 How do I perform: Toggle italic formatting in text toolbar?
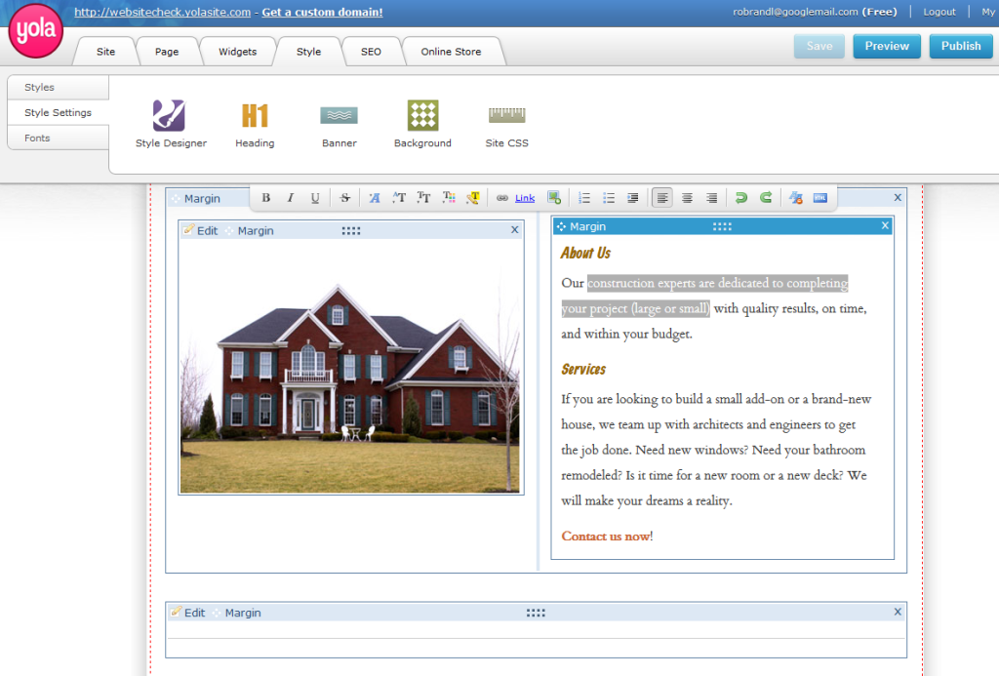[291, 198]
